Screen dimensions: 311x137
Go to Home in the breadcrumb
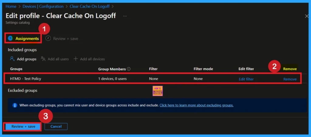11,6
